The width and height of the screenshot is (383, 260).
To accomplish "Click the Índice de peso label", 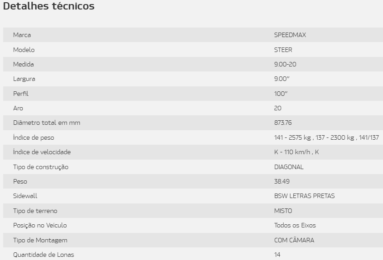I will tap(34, 137).
